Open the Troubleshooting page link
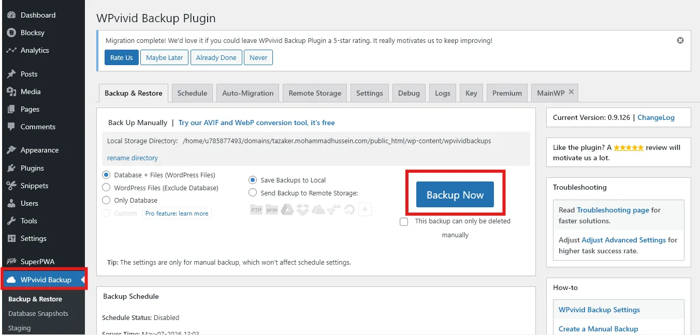 pos(613,210)
